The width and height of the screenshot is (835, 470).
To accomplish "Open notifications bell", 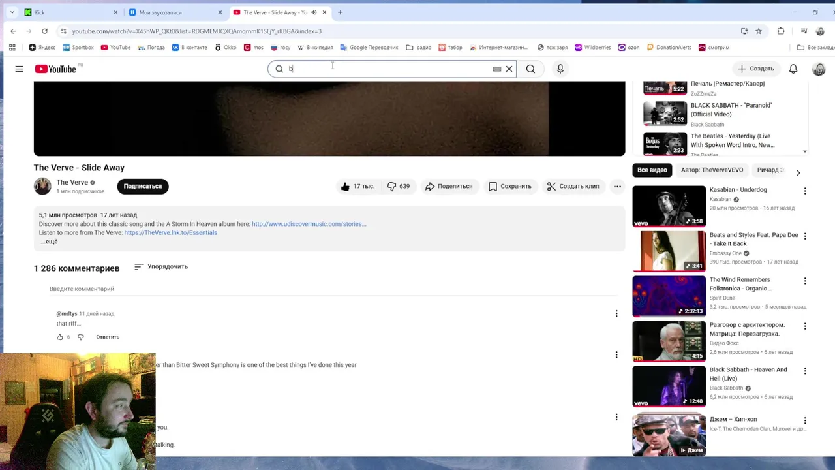I will [793, 69].
